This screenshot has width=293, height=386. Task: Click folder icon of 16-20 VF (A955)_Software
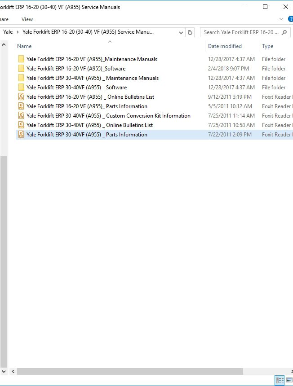coord(21,68)
